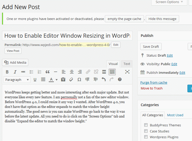Click the misspelled word perrsonally
The image size is (192, 141).
(x=69, y=97)
